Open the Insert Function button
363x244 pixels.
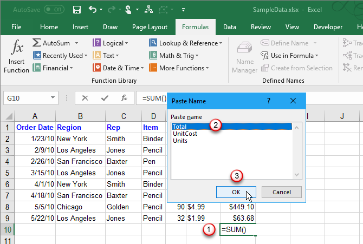tap(16, 56)
